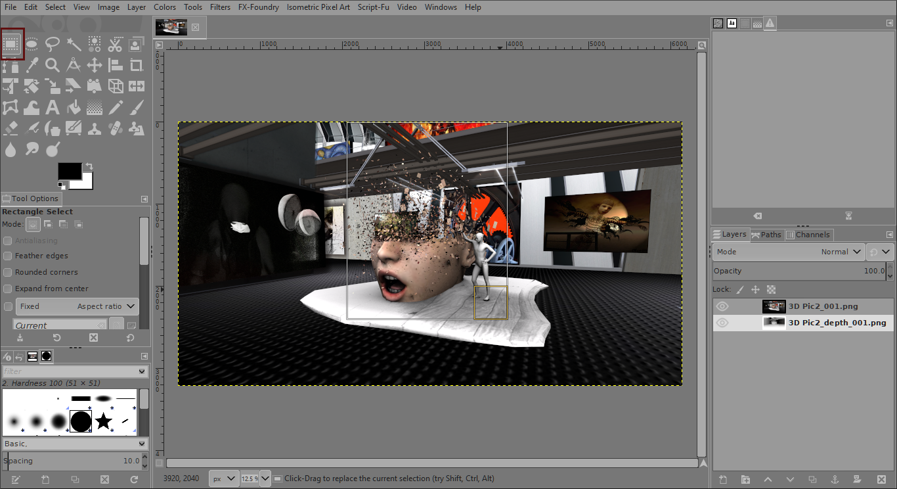This screenshot has width=897, height=489.
Task: Select the Move tool
Action: click(x=95, y=65)
